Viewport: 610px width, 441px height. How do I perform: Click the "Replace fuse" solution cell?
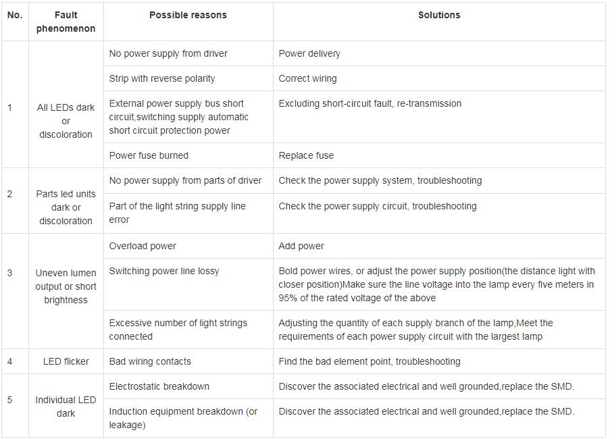[x=306, y=155]
